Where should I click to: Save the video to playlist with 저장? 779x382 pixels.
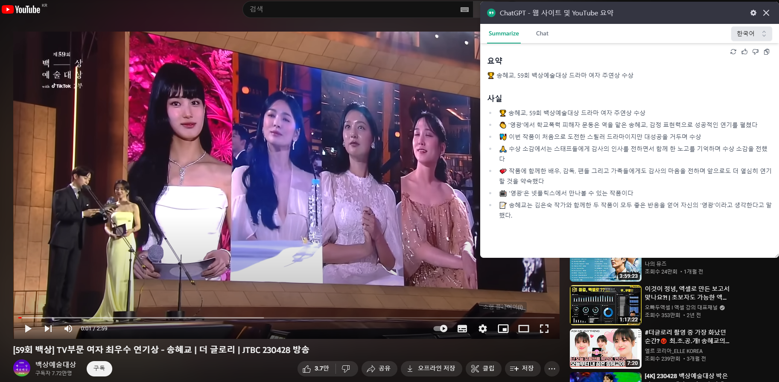click(522, 368)
